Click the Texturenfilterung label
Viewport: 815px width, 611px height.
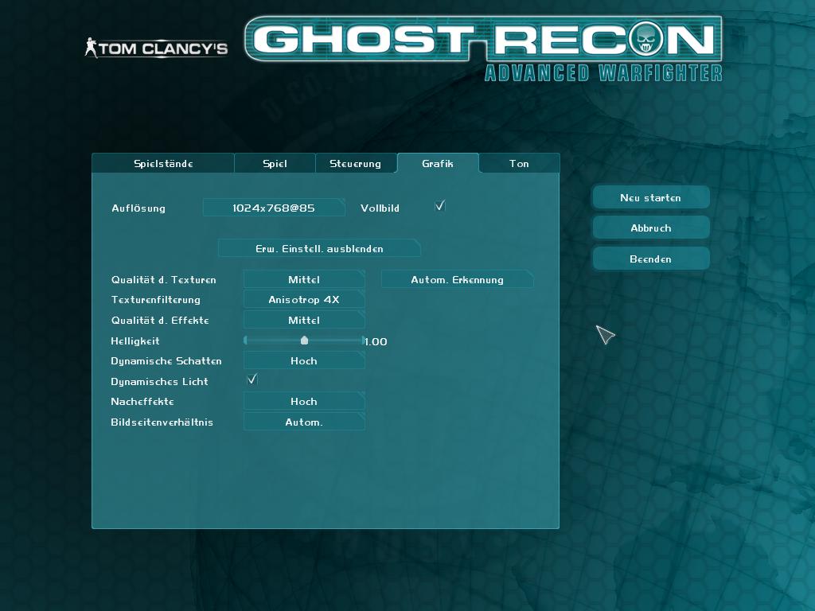156,300
